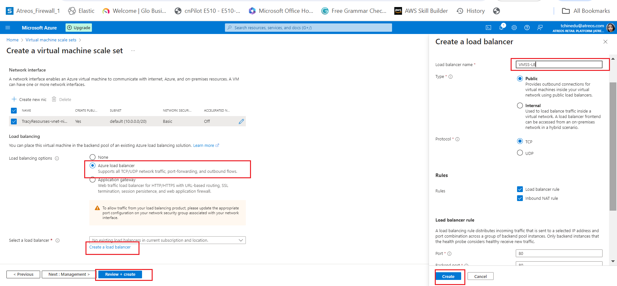This screenshot has height=286, width=617.
Task: Uncheck the Load balancer rule checkbox
Action: (x=520, y=189)
